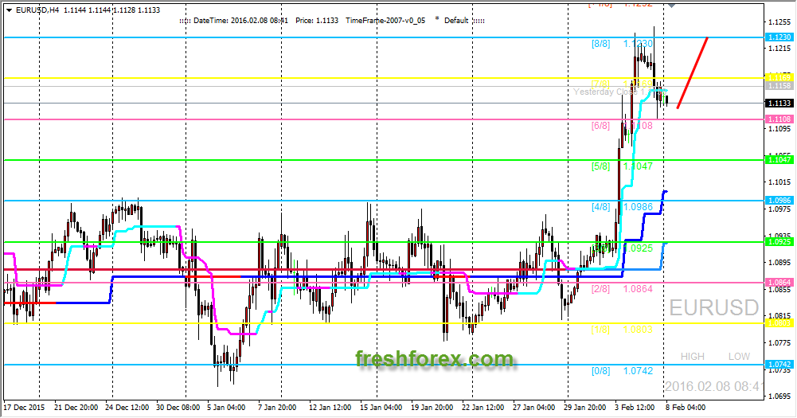Screen dimensions: 797x418
Task: Click the TimeFrame-2007-v0_05 indicator label
Action: 385,21
